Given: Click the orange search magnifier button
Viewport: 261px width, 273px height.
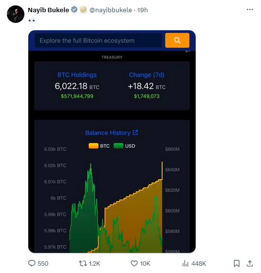Looking at the screenshot, I should point(177,41).
